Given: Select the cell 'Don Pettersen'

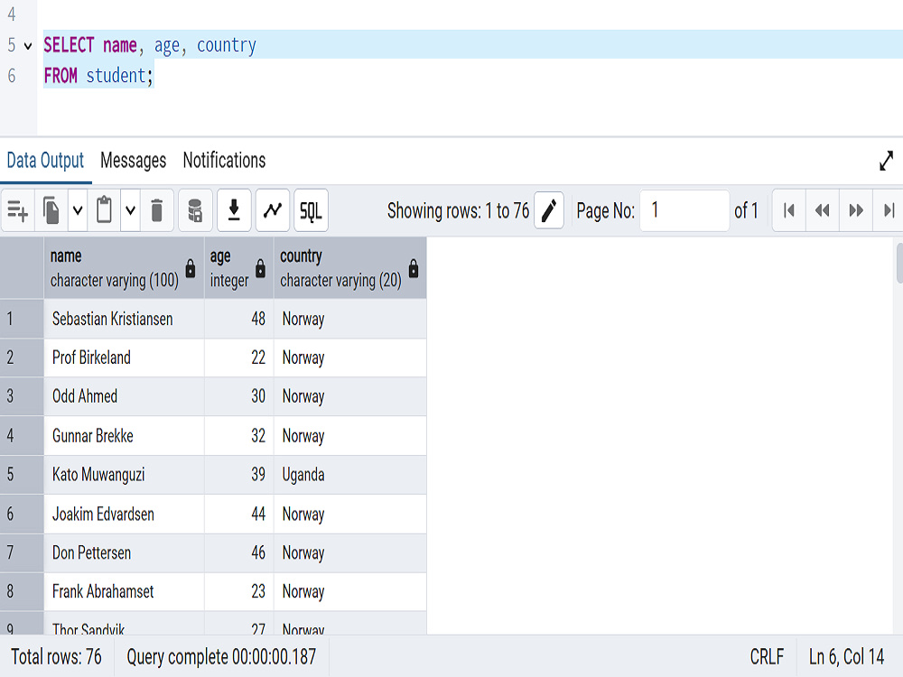Looking at the screenshot, I should [124, 553].
